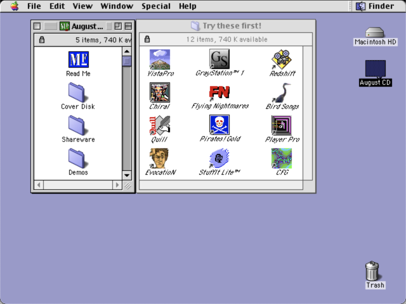Click the Player Pro music icon

(x=282, y=125)
